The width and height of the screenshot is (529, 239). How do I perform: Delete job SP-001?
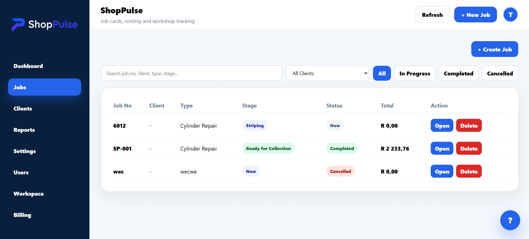tap(469, 148)
